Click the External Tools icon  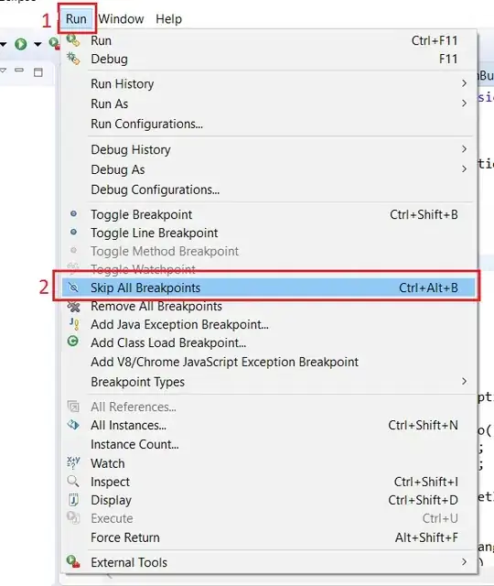(73, 561)
